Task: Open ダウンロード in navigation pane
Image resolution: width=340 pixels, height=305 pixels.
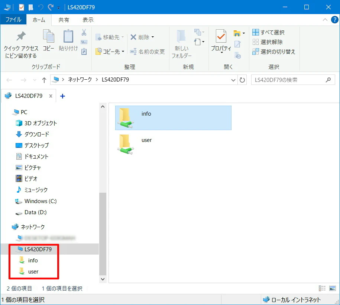Action: [33, 134]
